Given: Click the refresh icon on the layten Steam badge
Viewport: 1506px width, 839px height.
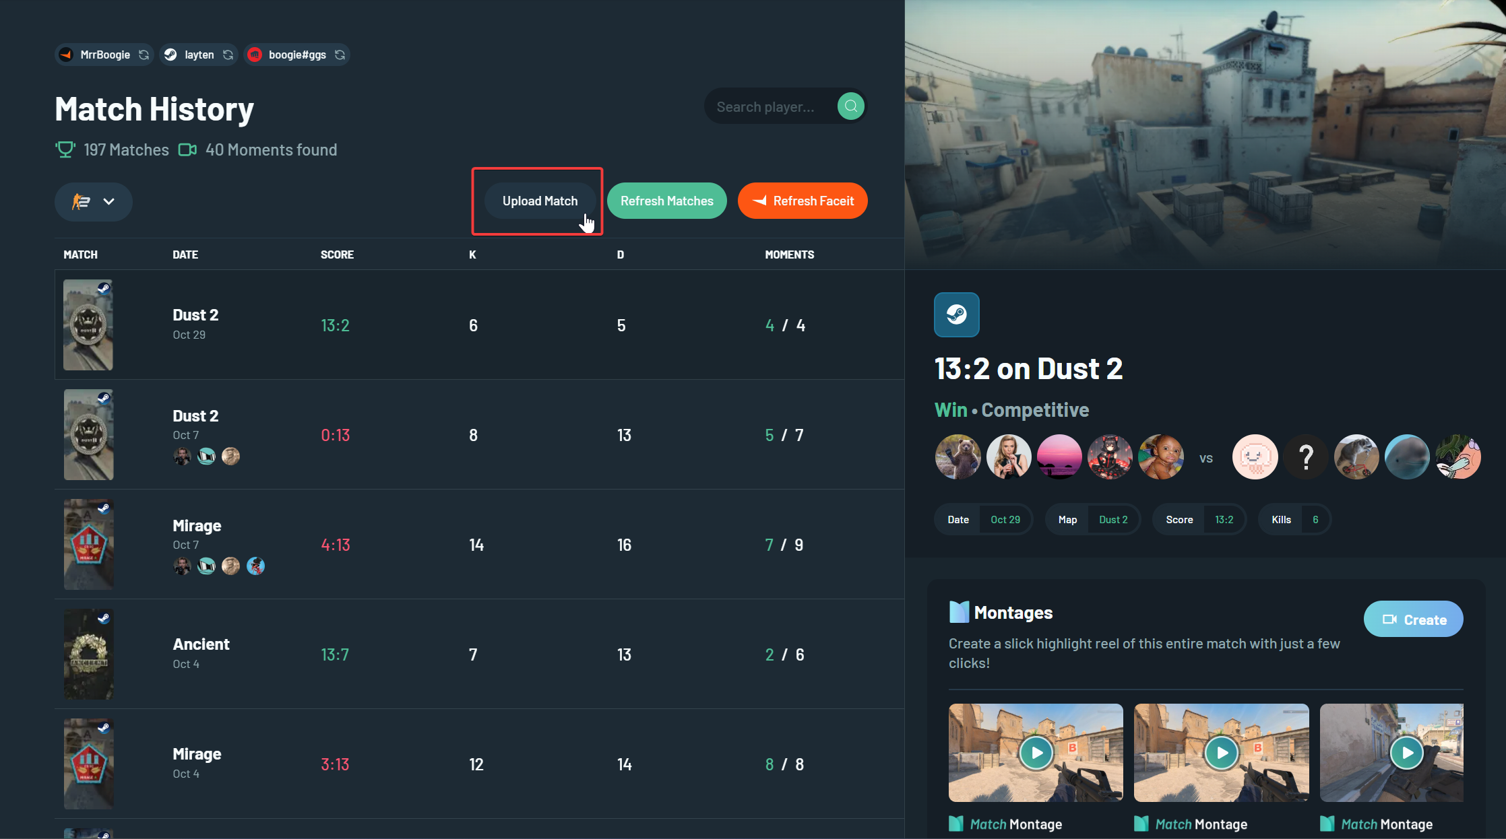Looking at the screenshot, I should point(228,55).
